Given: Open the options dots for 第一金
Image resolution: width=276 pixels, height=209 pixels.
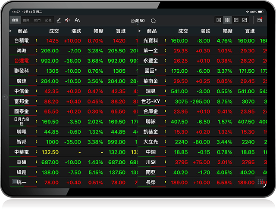Looking at the screenshot, I should pyautogui.click(x=166, y=51).
